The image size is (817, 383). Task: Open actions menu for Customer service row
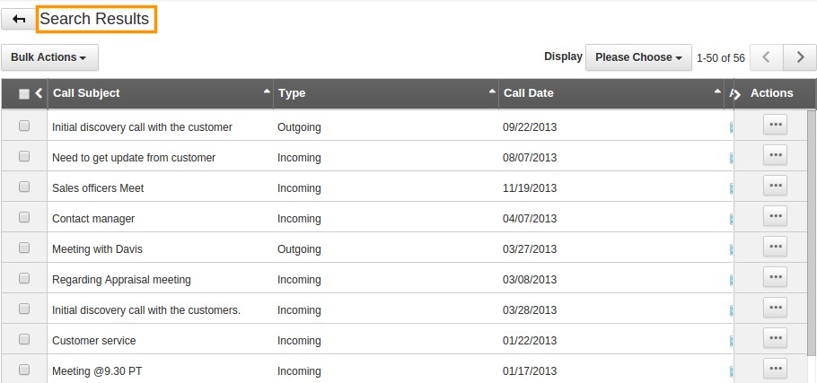(775, 338)
